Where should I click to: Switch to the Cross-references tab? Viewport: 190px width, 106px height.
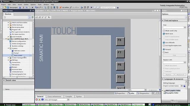coord(54,97)
